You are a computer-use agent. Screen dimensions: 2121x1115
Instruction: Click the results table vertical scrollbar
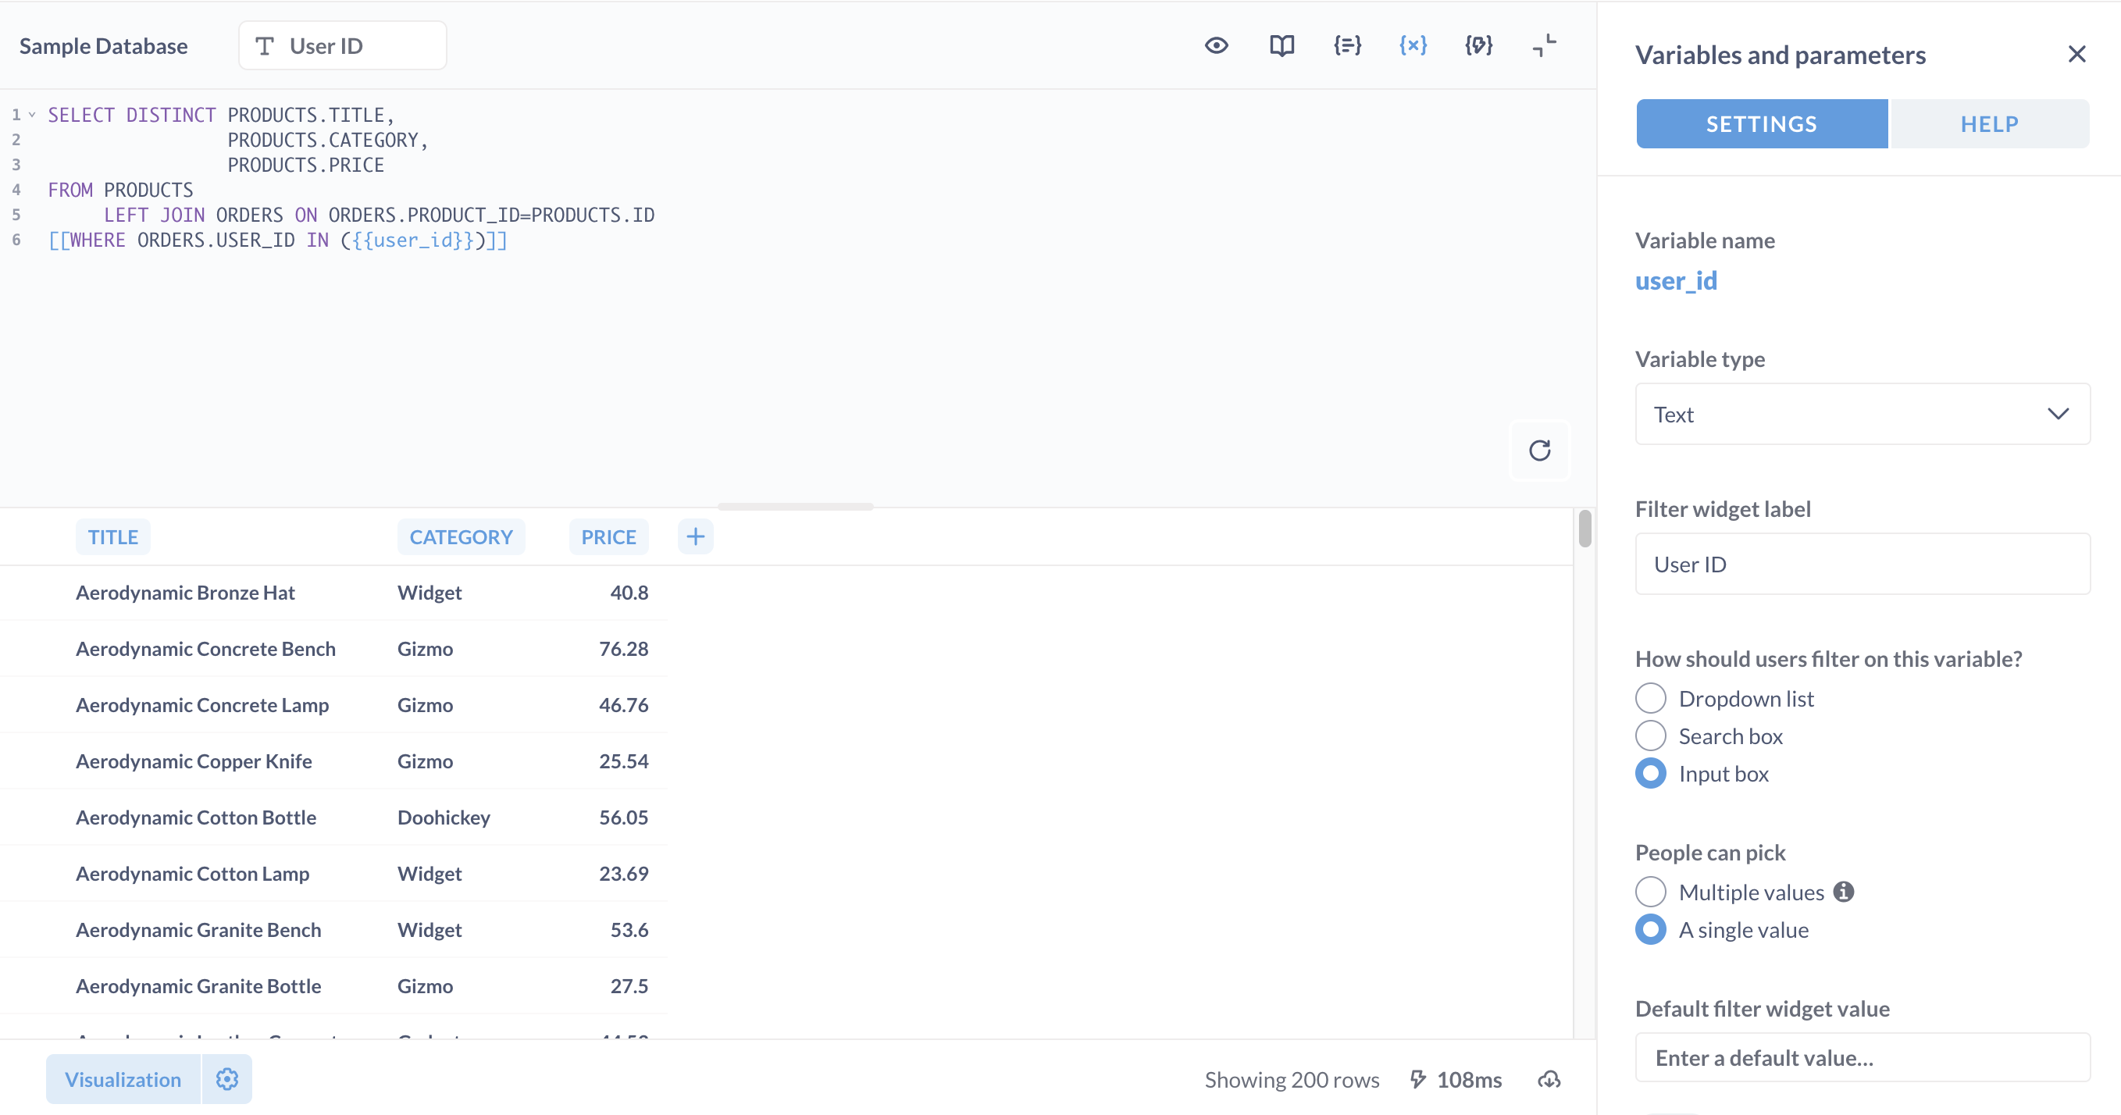[x=1585, y=529]
